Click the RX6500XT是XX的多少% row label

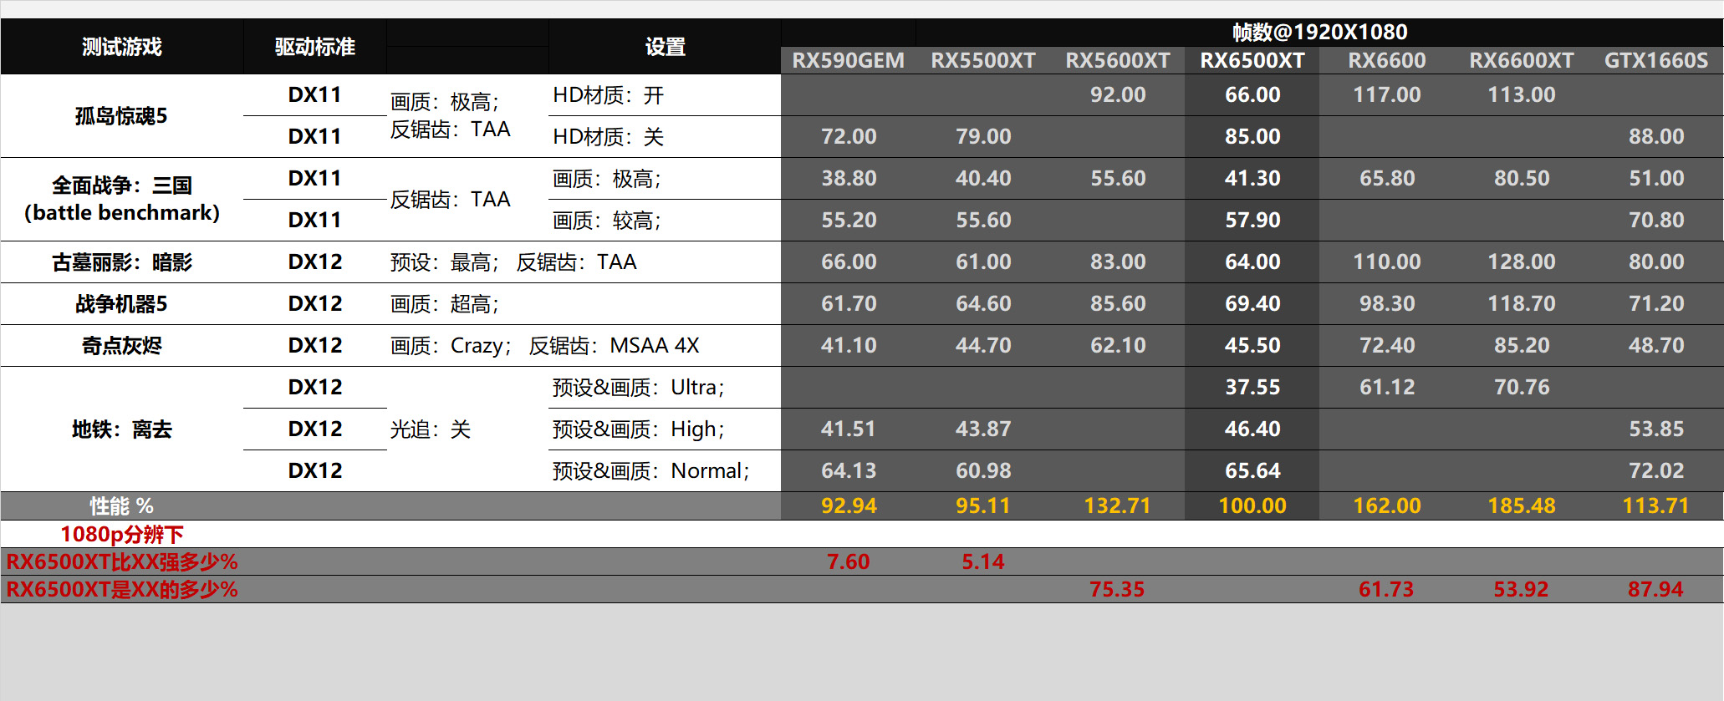(122, 589)
